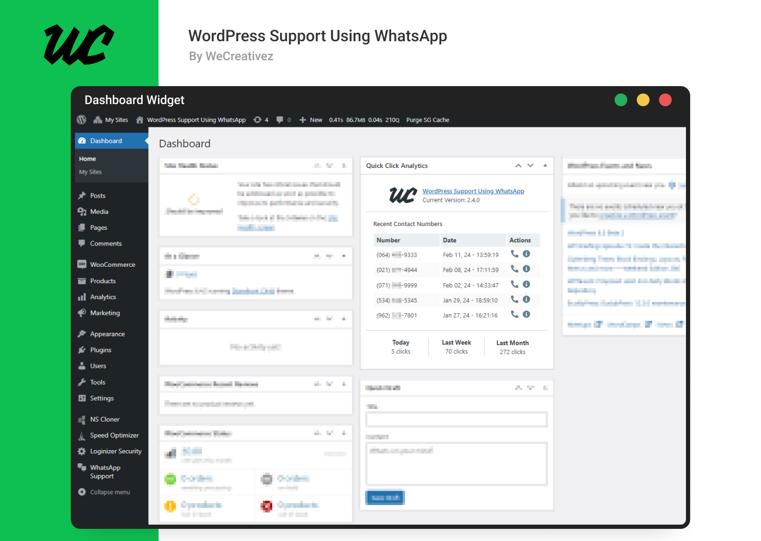Click the single-line input below Quick Click Analytics
Image resolution: width=761 pixels, height=541 pixels.
point(457,420)
